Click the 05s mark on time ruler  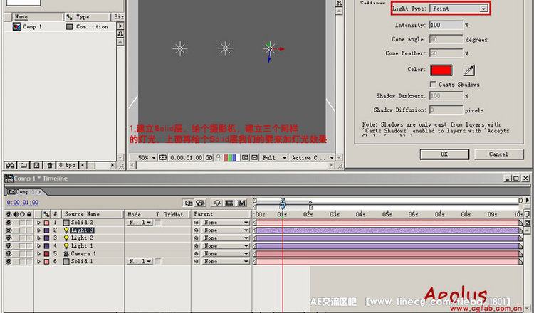(x=387, y=214)
